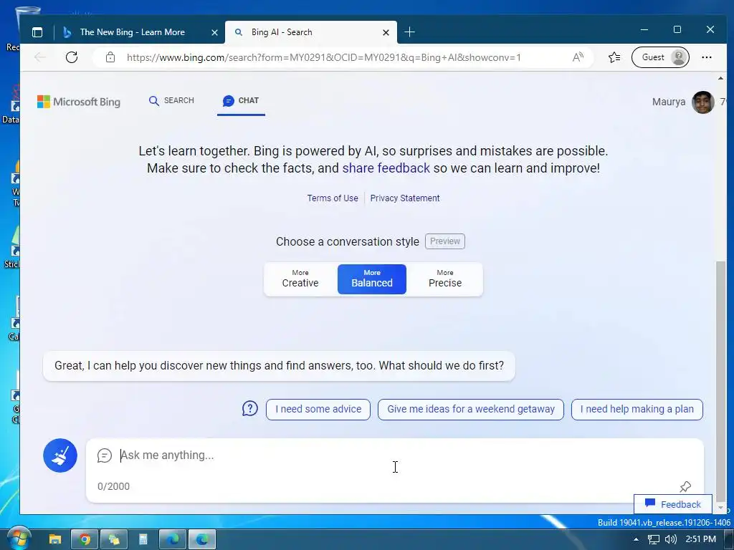Open the share feedback link
Image resolution: width=734 pixels, height=550 pixels.
386,168
